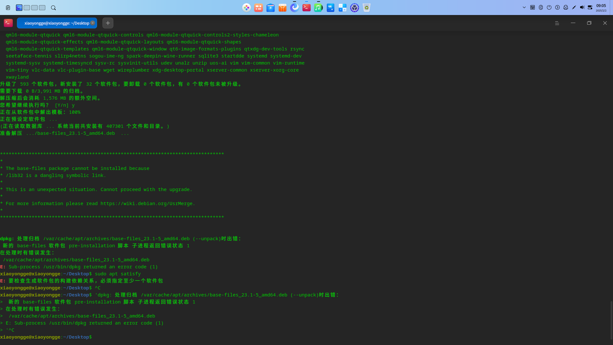The height and width of the screenshot is (345, 613).
Task: Open the system settings gear in dock
Action: pos(354,8)
